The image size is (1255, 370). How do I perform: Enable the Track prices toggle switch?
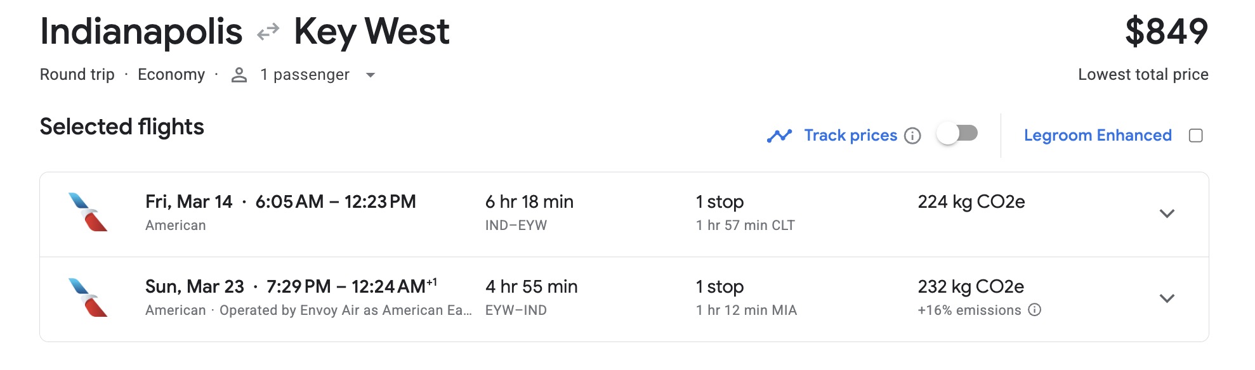point(957,134)
